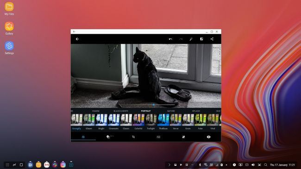Apply the Classic filter thumbnail
The height and width of the screenshot is (169, 301).
coord(126,120)
